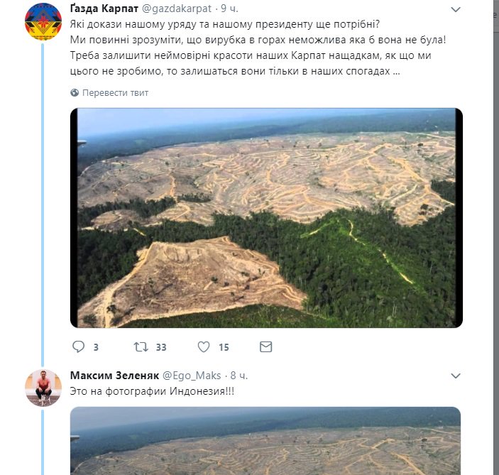This screenshot has width=499, height=475.
Task: Open the options chevron on Максим Зеленяк's reply
Action: click(455, 374)
